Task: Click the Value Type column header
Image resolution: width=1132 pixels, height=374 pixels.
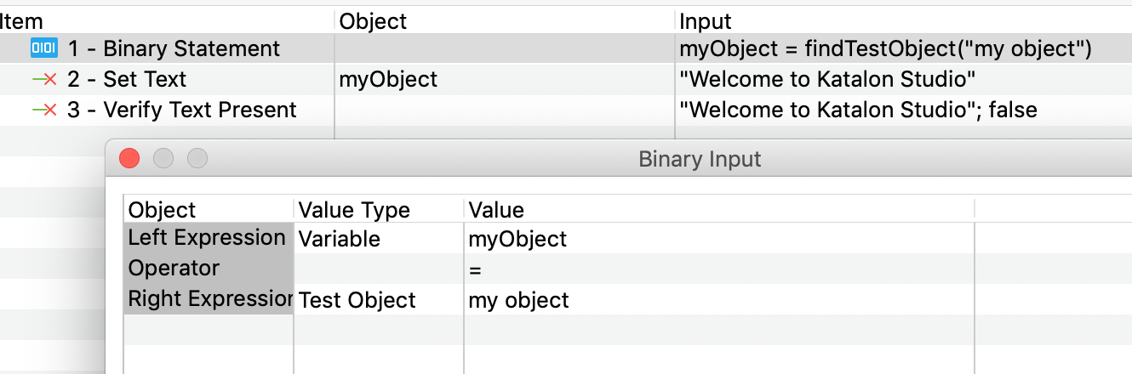Action: [x=354, y=210]
